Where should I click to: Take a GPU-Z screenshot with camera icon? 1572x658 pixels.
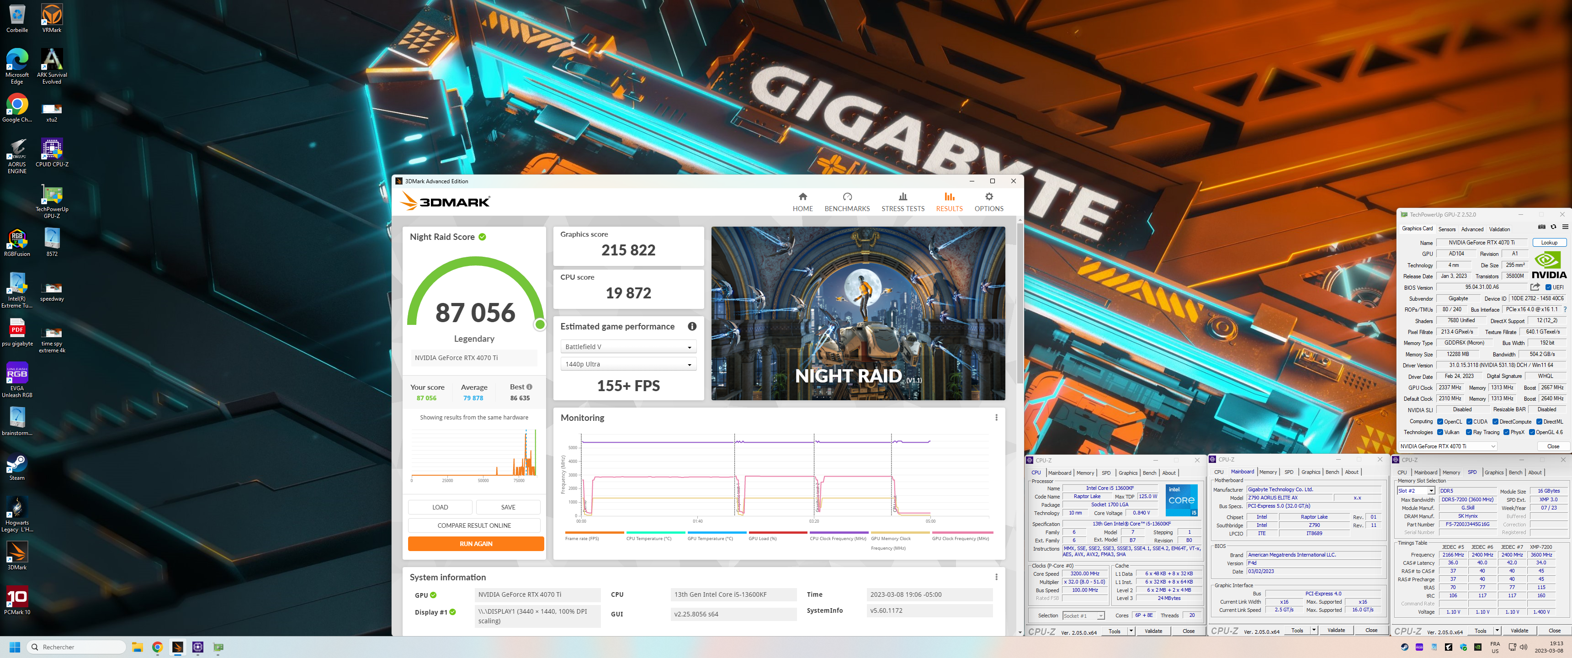pyautogui.click(x=1541, y=227)
